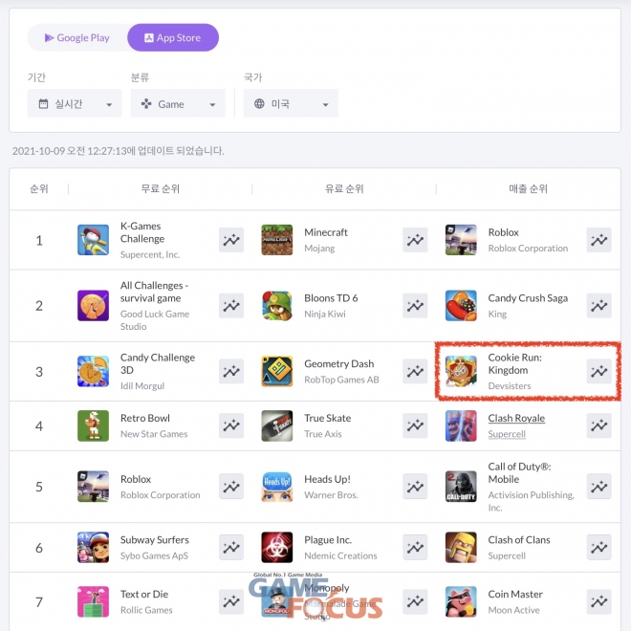Screen dimensions: 631x631
Task: Click the 무료 순위 column header
Action: pyautogui.click(x=161, y=188)
